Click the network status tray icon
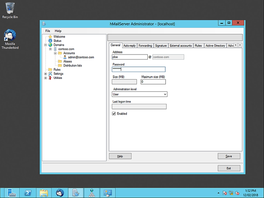 coord(231,193)
